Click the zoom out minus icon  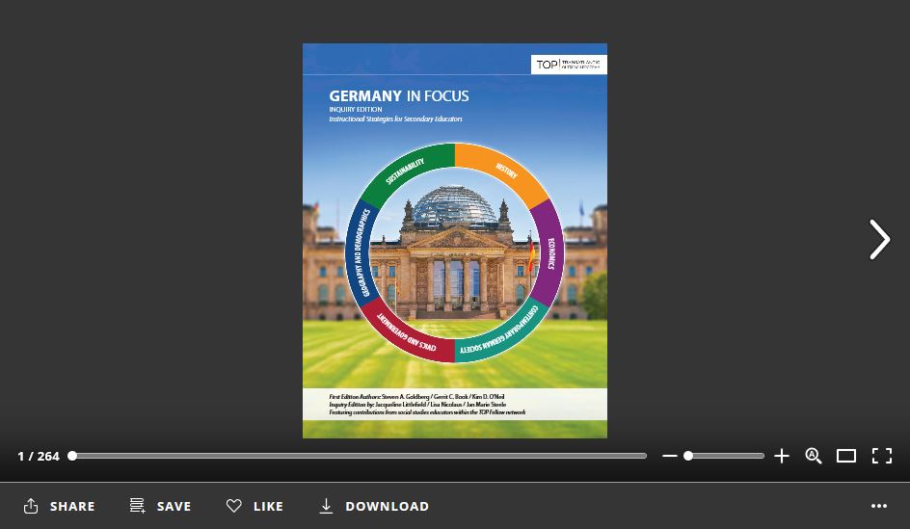pos(670,456)
